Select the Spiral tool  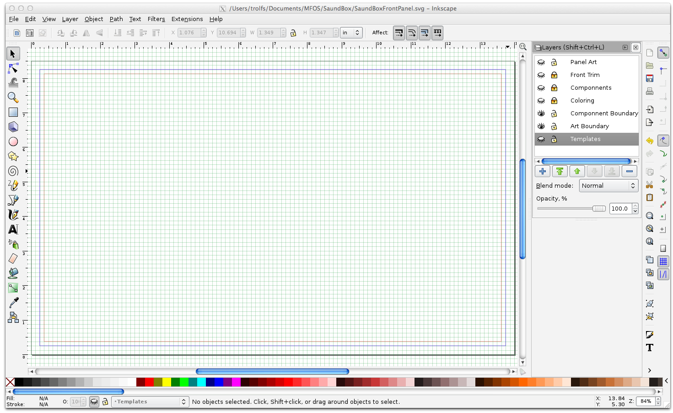click(13, 171)
